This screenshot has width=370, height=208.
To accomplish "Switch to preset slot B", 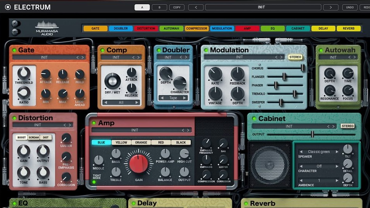I will pyautogui.click(x=160, y=7).
